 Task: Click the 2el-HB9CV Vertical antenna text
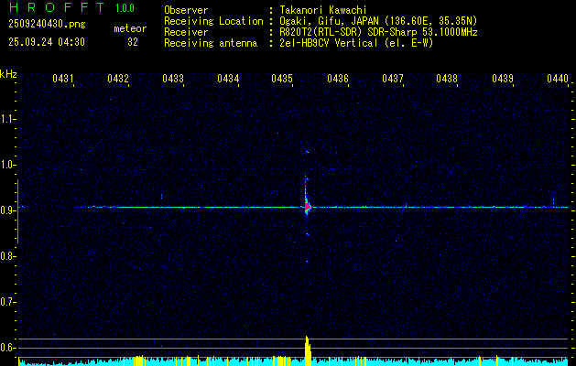(358, 43)
